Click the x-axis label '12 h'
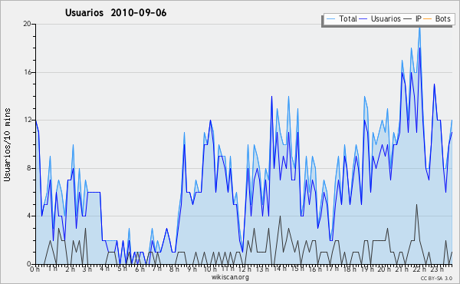The image size is (460, 284). coord(245,269)
